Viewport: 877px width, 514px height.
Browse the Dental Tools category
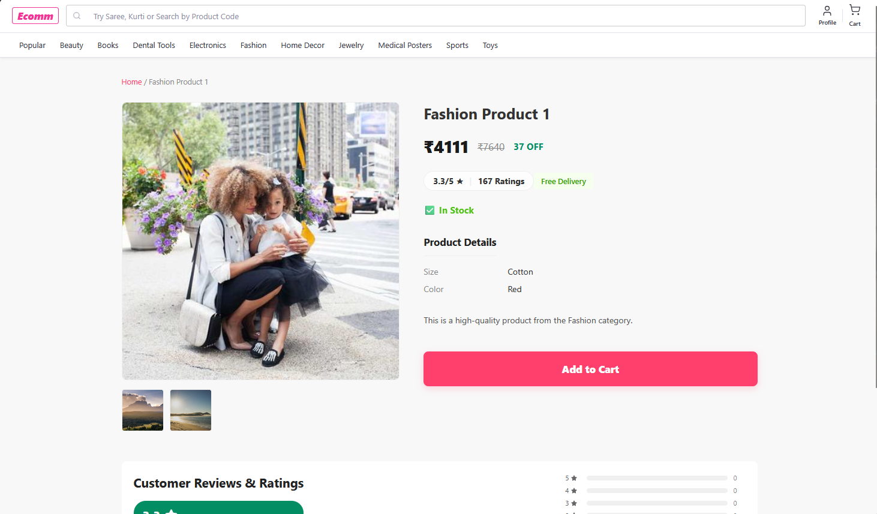pyautogui.click(x=154, y=46)
